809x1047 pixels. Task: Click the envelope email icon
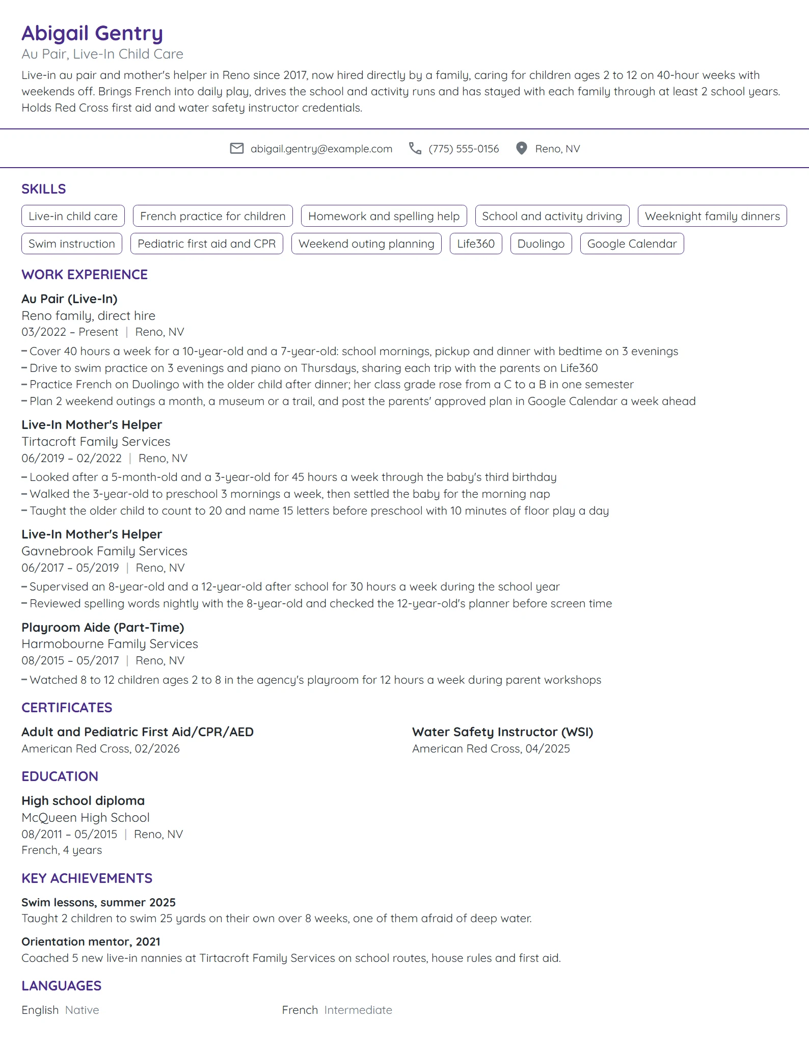pos(237,148)
